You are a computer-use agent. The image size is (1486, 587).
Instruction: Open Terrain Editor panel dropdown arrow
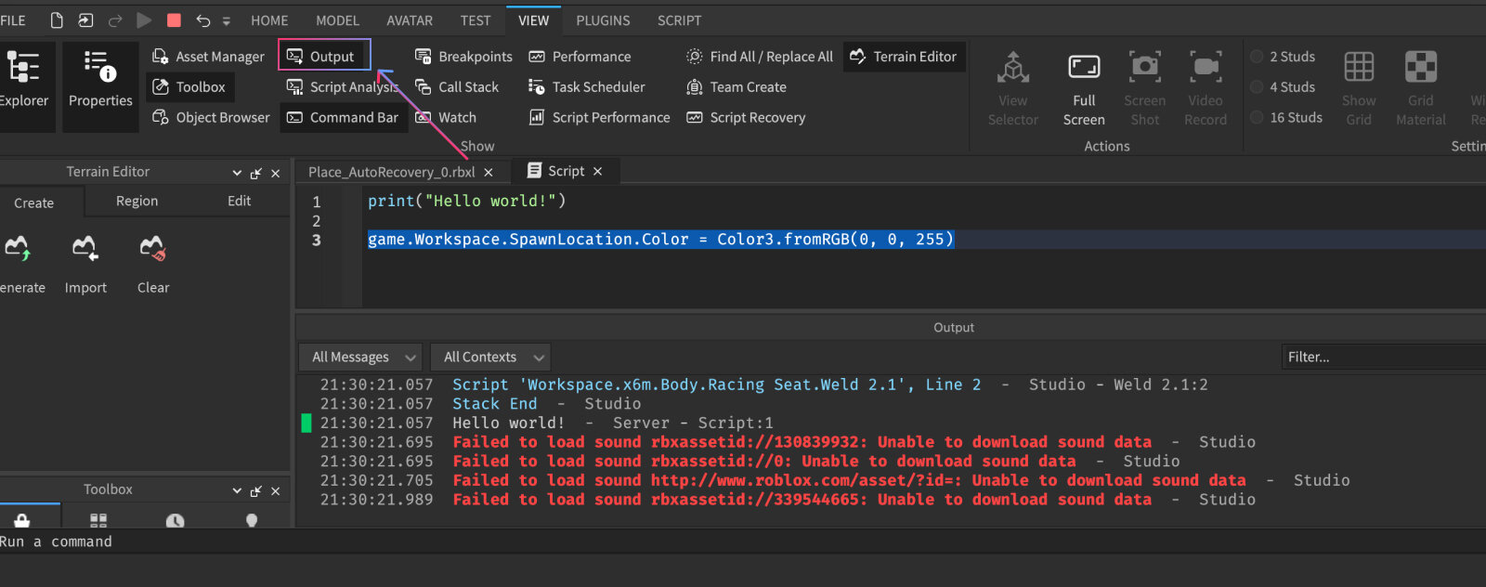click(x=237, y=173)
